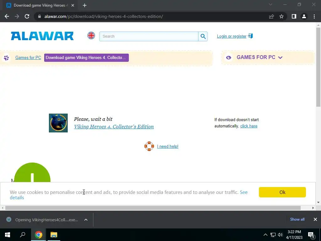Viewport: 321px width, 241px height.
Task: Open a new browser tab
Action: click(x=85, y=5)
